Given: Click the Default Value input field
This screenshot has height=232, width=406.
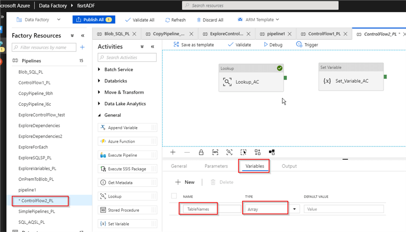Looking at the screenshot, I should (344, 209).
